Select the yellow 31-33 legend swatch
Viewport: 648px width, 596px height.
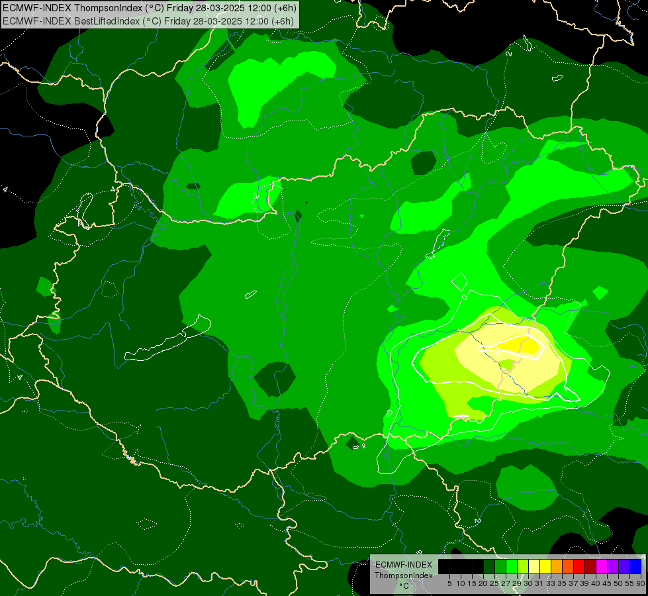545,566
